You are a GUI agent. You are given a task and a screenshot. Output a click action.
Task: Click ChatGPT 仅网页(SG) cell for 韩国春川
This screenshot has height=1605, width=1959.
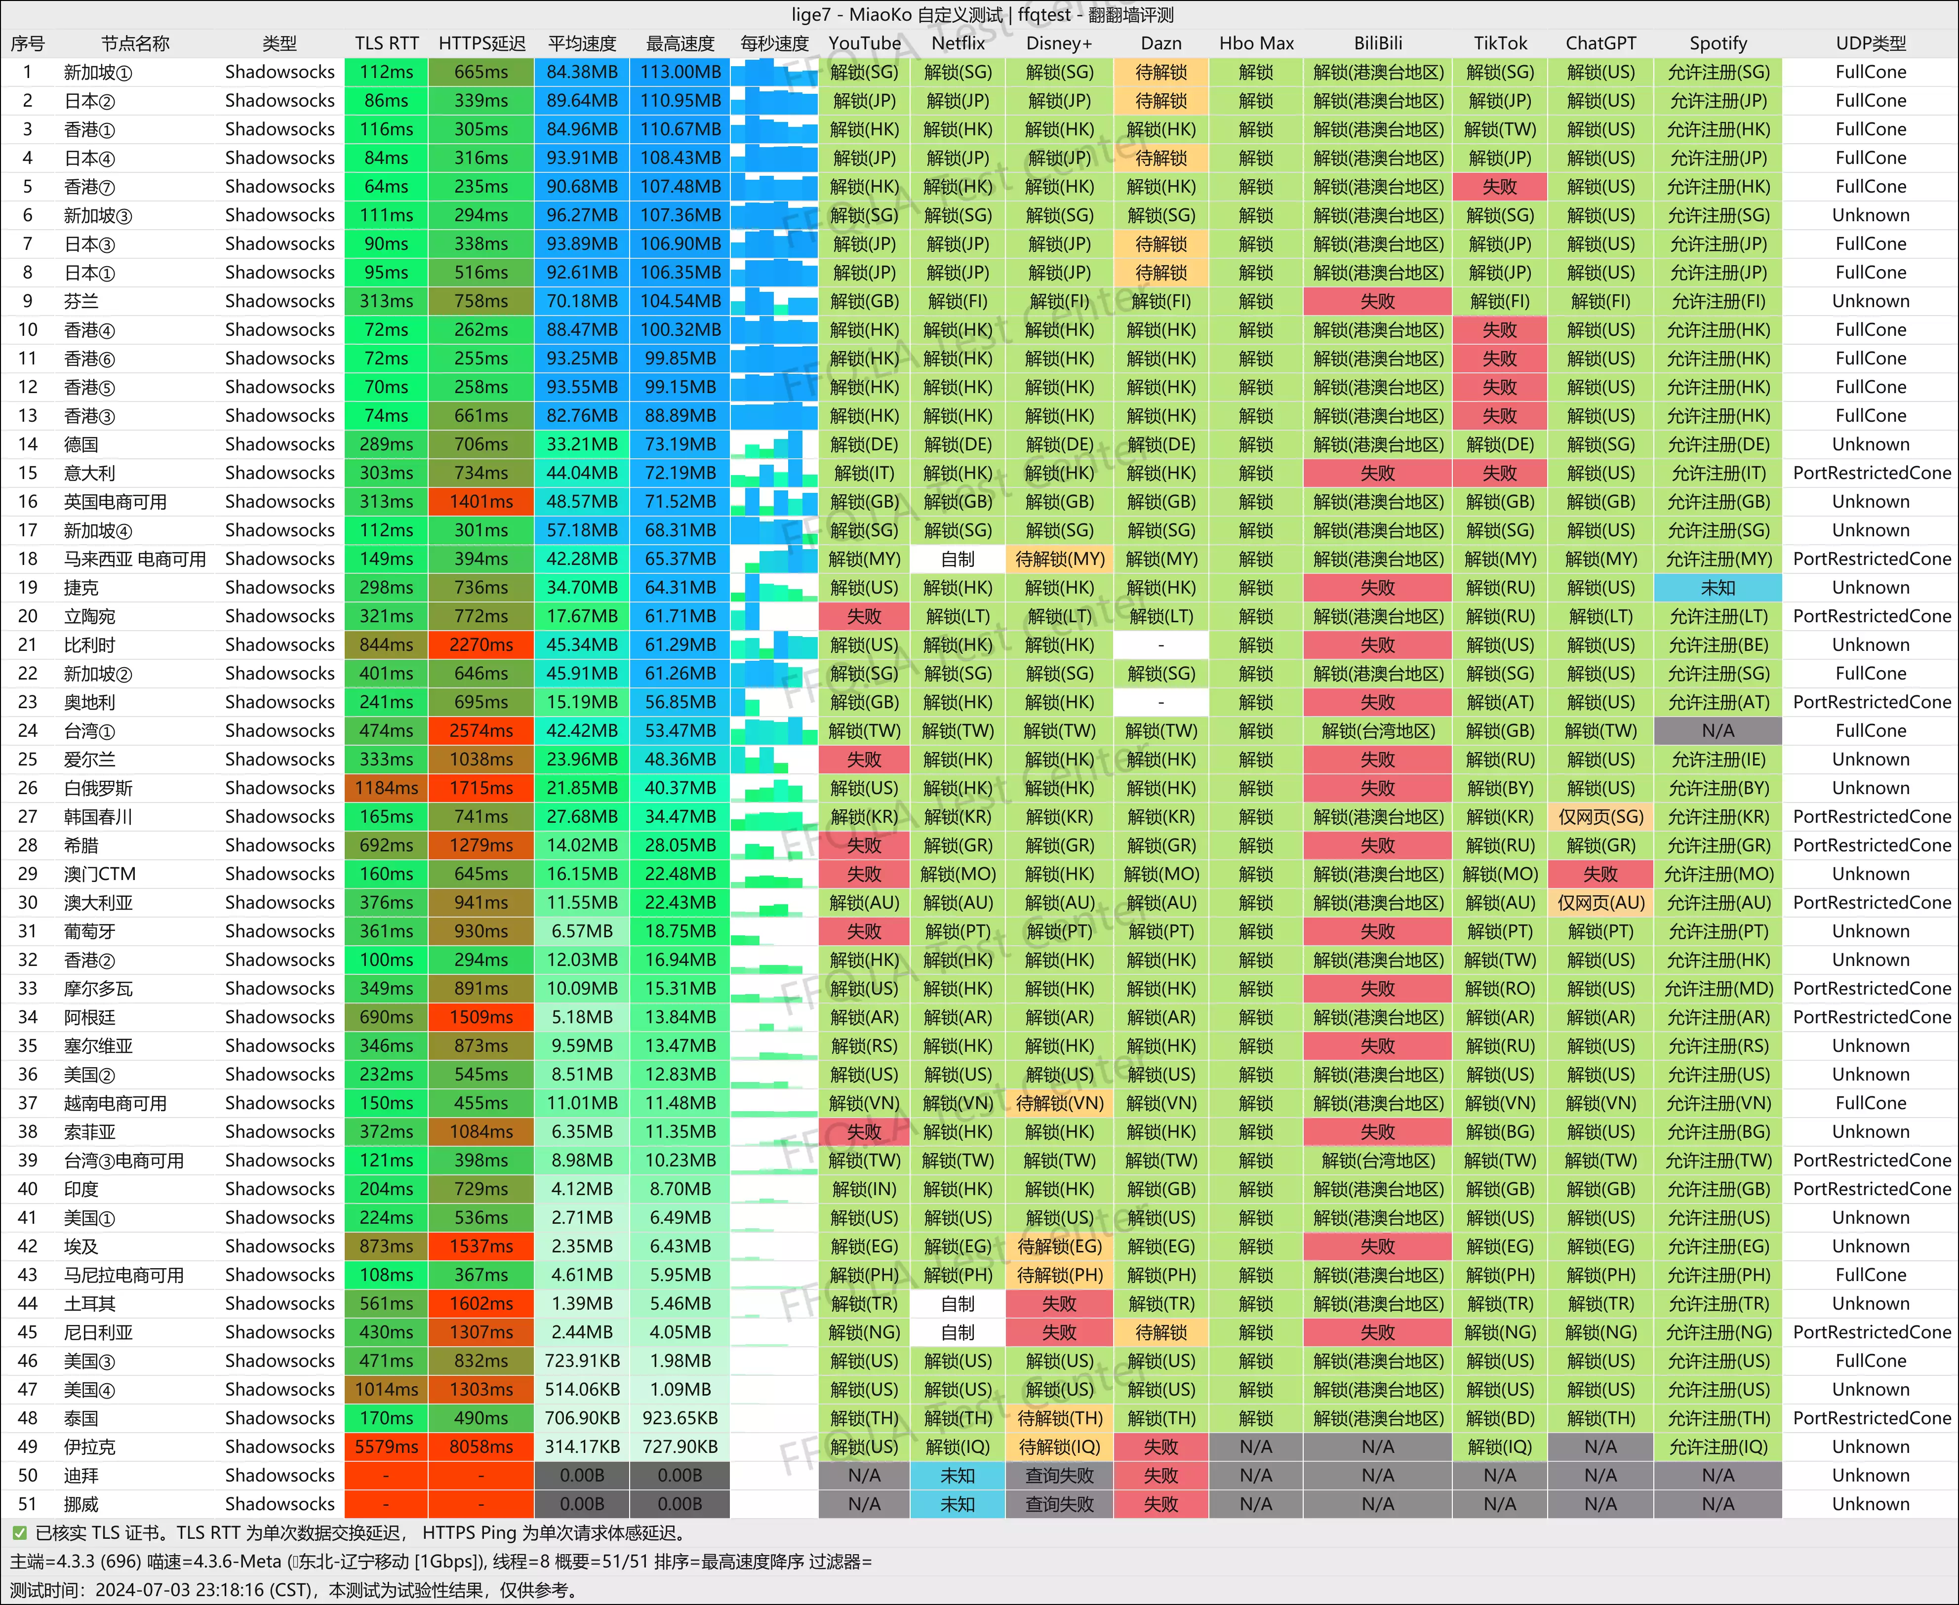(1600, 817)
